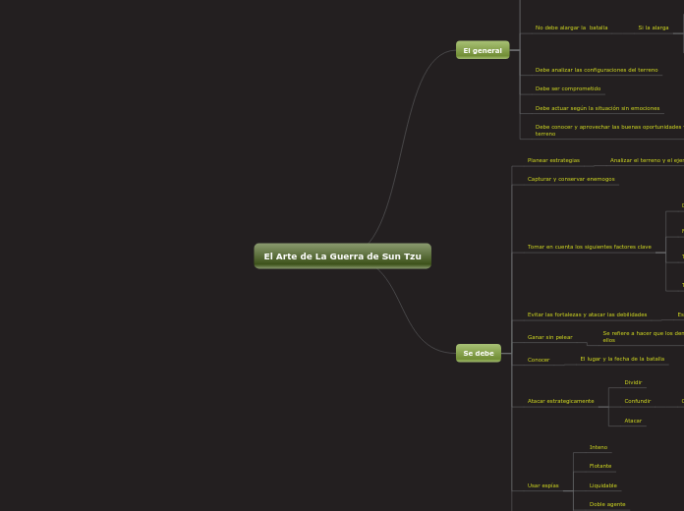This screenshot has height=511, width=684.
Task: Select the Dividir subtopic
Action: [633, 382]
